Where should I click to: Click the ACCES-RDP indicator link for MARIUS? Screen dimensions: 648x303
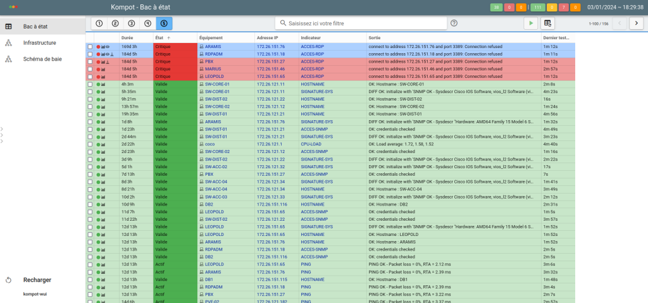312,69
